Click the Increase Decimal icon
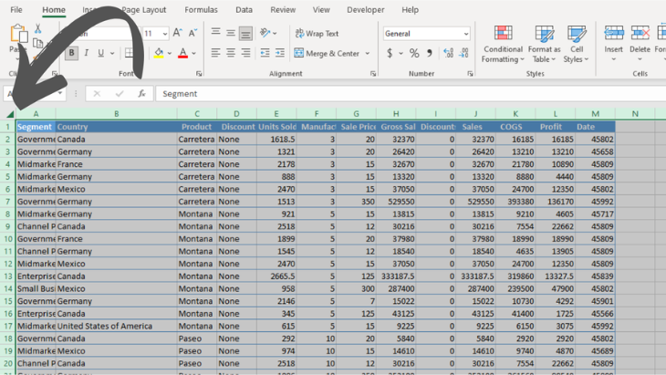 click(449, 53)
